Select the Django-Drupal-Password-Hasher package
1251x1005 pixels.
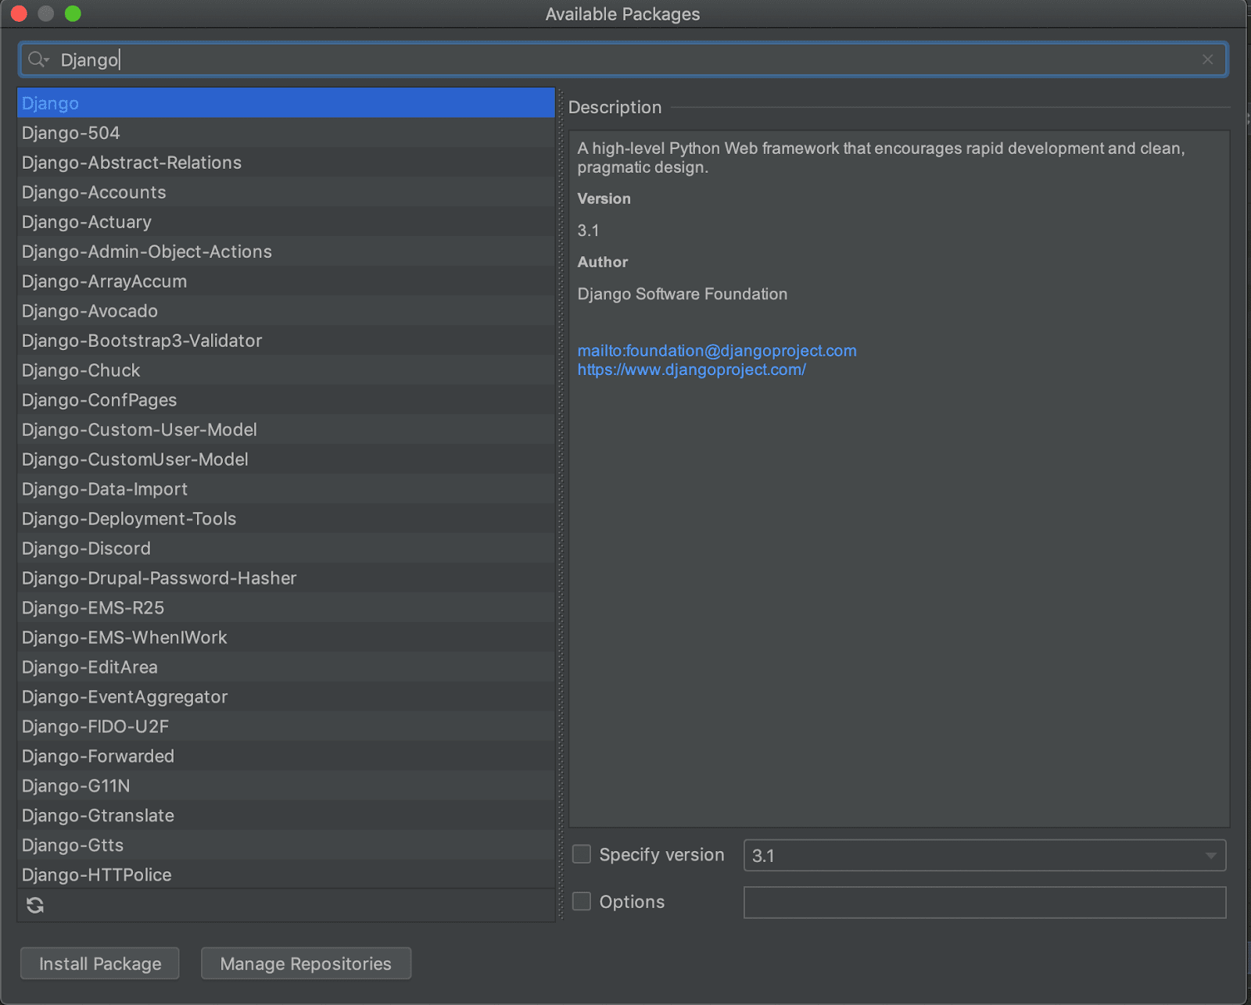[x=286, y=578]
